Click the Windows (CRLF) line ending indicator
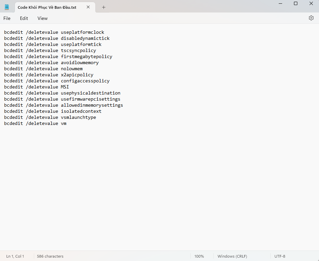The height and width of the screenshot is (261, 319). tap(231, 256)
